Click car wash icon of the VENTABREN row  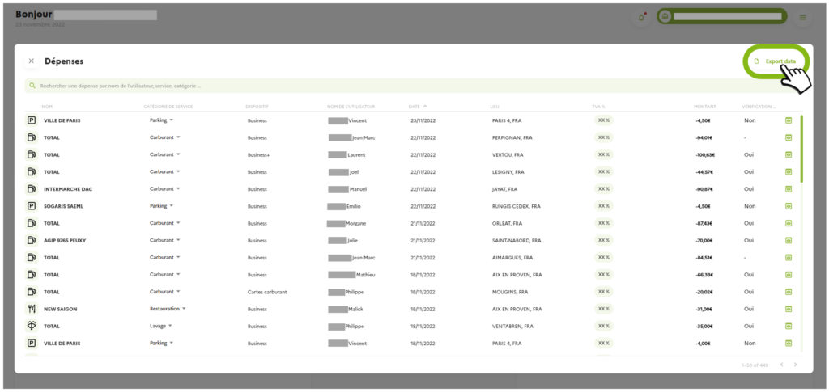32,326
